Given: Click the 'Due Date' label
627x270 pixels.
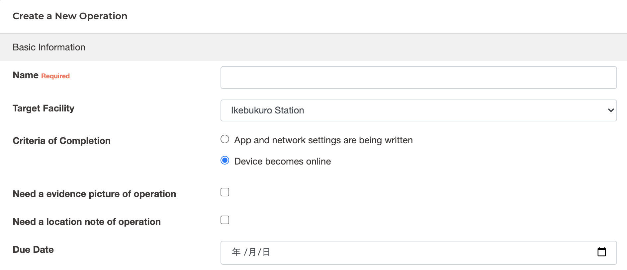Looking at the screenshot, I should 33,250.
